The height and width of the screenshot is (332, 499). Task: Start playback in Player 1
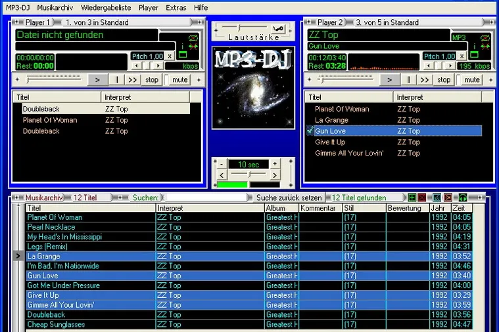(x=97, y=80)
